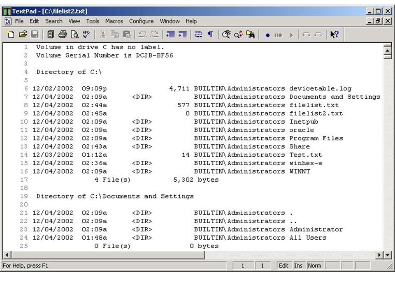Start macro recording with blue dot
The width and height of the screenshot is (395, 296).
click(x=267, y=35)
